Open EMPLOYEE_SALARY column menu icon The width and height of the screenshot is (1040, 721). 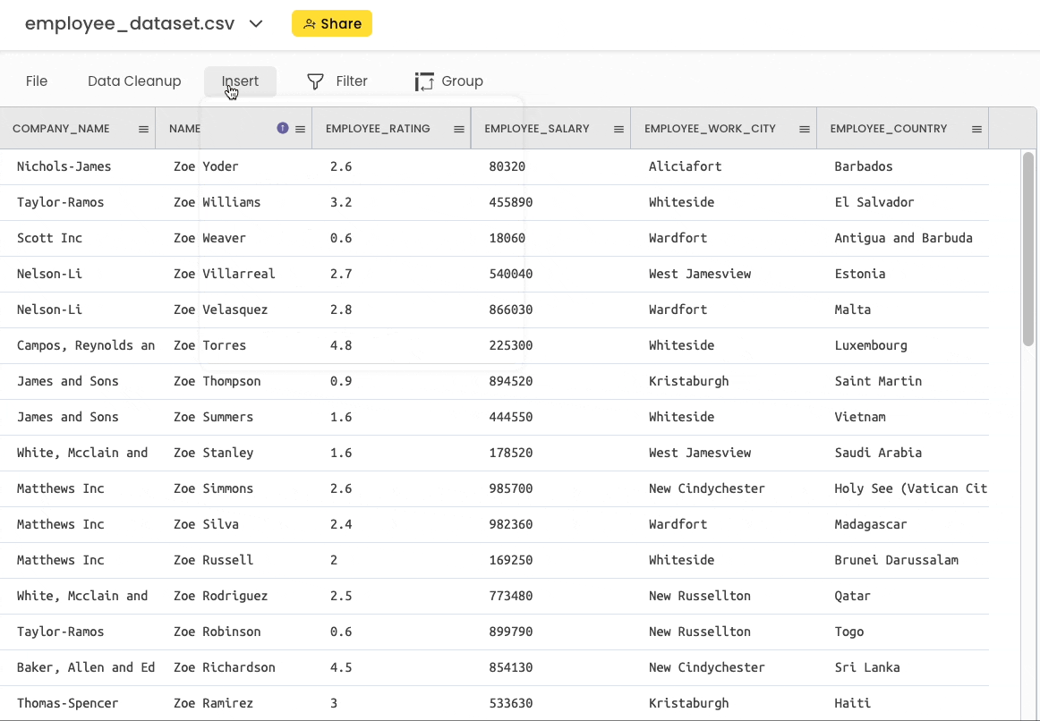coord(618,129)
